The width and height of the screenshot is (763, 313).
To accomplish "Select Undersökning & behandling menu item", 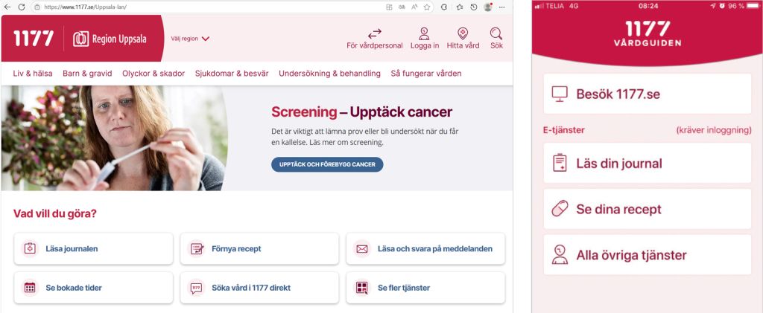I will (x=329, y=74).
